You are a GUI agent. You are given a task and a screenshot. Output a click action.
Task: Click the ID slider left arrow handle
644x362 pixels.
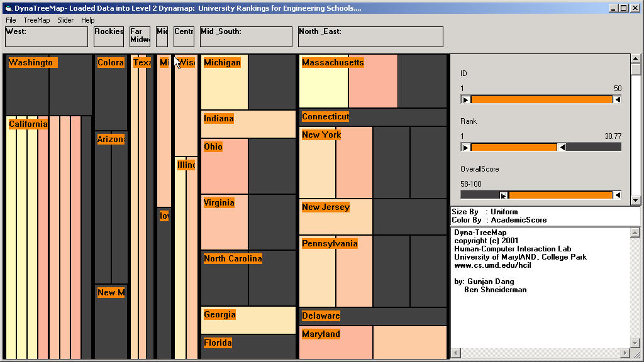(x=465, y=99)
